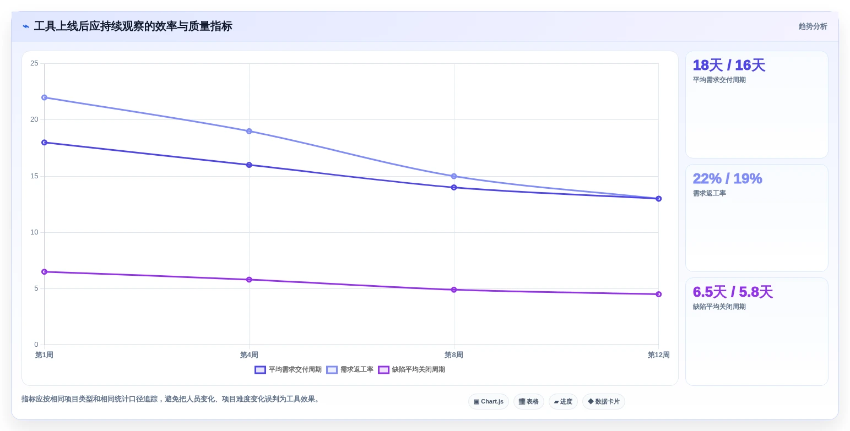Image resolution: width=850 pixels, height=431 pixels.
Task: Click the 平均需求交付周期 legend label
Action: pos(295,370)
